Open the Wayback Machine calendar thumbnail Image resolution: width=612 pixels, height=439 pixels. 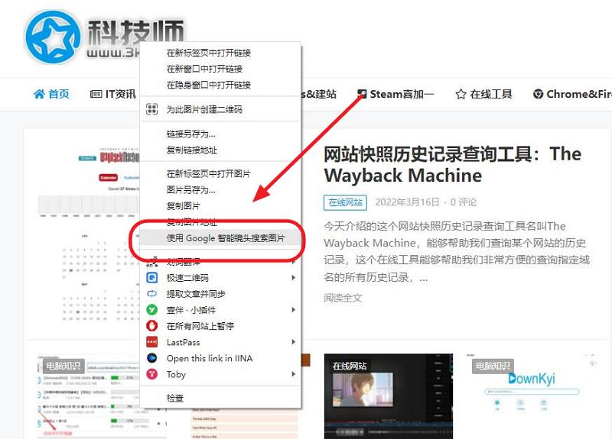pyautogui.click(x=89, y=234)
